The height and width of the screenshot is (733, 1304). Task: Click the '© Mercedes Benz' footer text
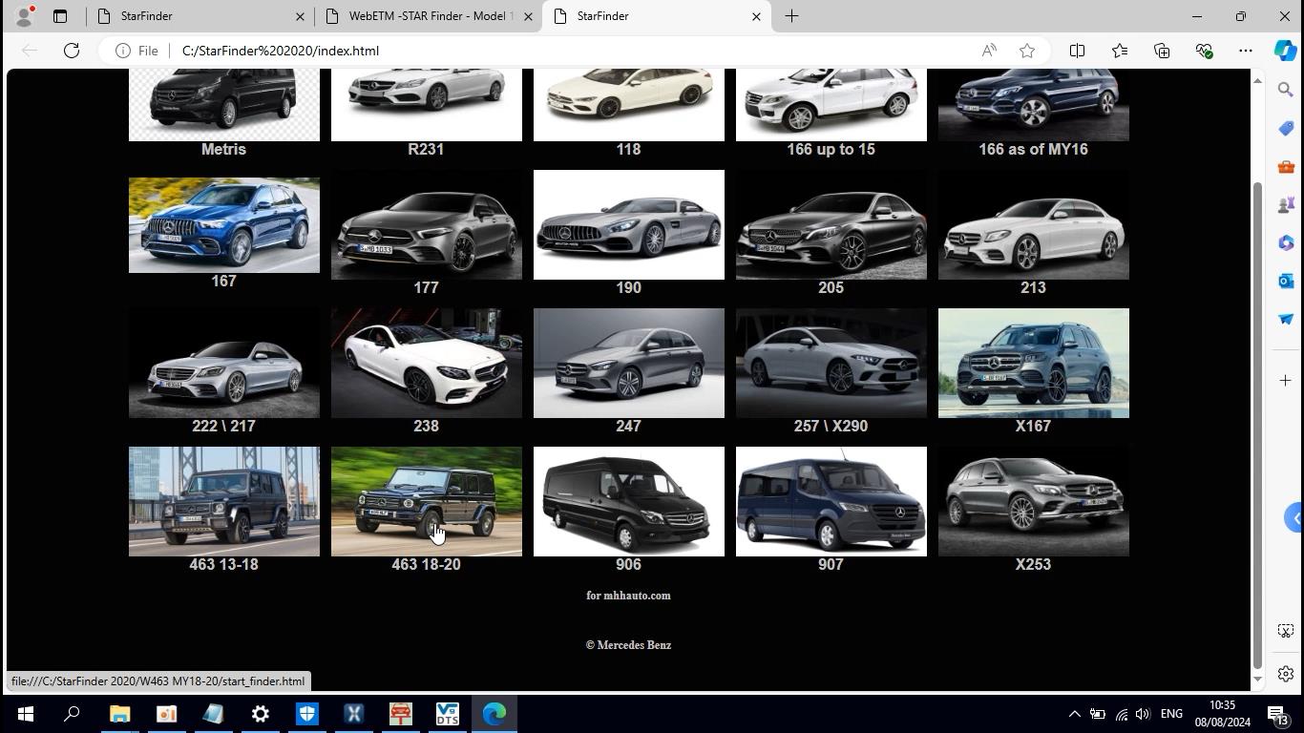tap(628, 645)
